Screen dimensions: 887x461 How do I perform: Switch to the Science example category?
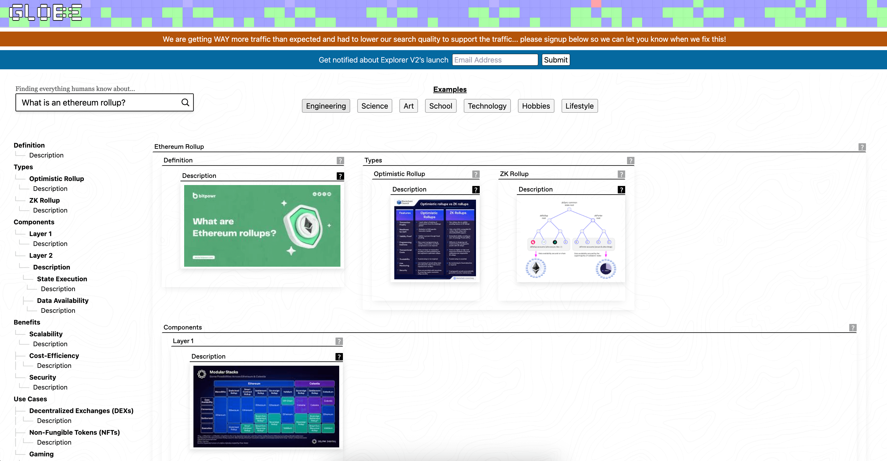tap(374, 106)
